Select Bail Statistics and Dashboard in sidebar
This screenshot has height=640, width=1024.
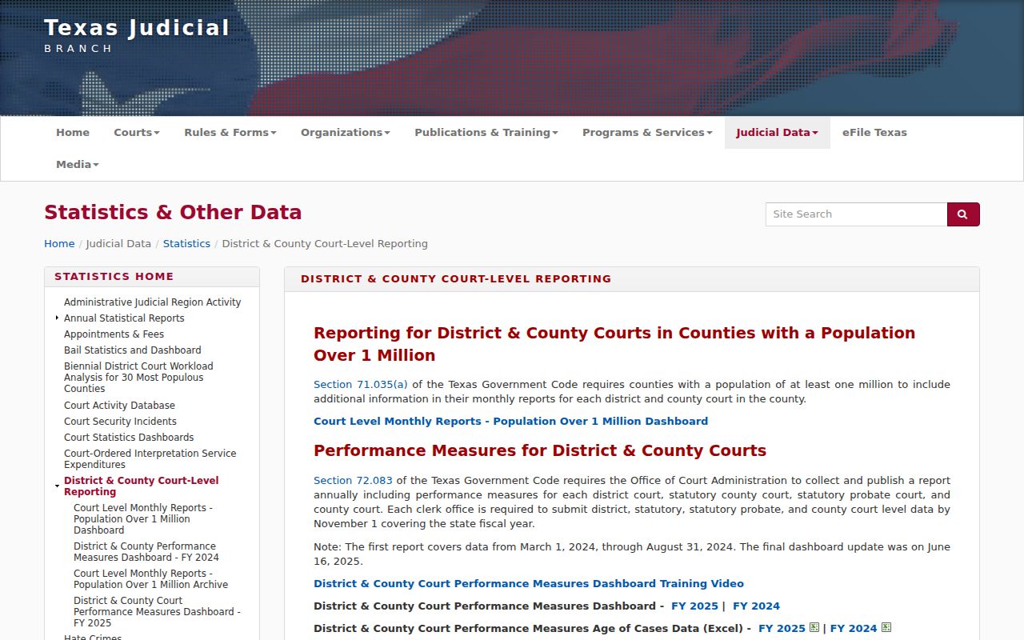[x=133, y=350]
